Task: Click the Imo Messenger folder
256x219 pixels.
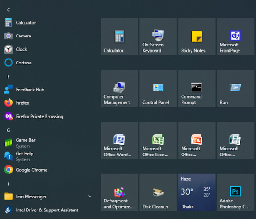Action: 47,196
